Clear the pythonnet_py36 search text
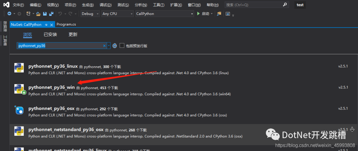 click(104, 46)
